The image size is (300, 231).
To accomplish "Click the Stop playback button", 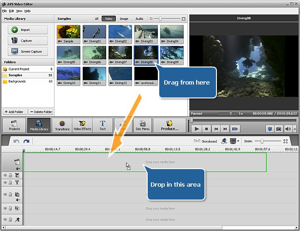I will pos(206,129).
